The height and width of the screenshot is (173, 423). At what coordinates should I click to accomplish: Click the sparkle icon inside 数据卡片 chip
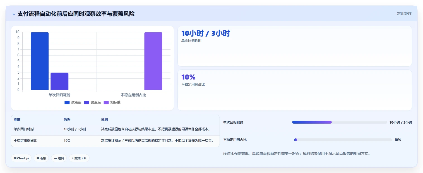pos(73,158)
